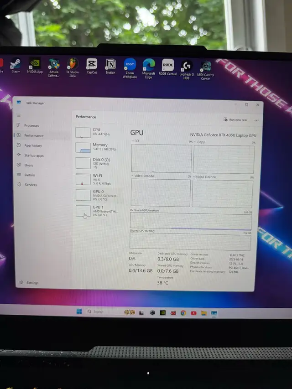Screen dimensions: 292x389
Task: Open File Explorer from the taskbar
Action: (x=203, y=313)
